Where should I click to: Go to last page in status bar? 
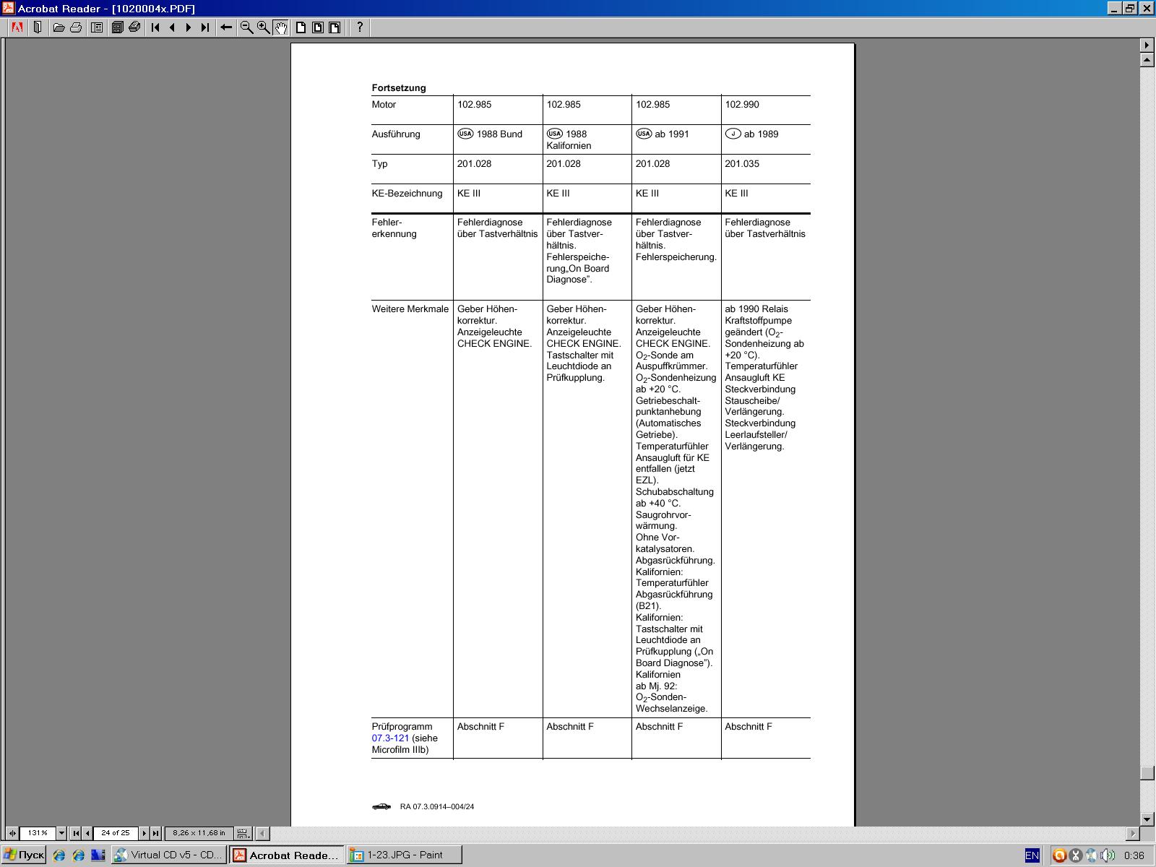[155, 833]
